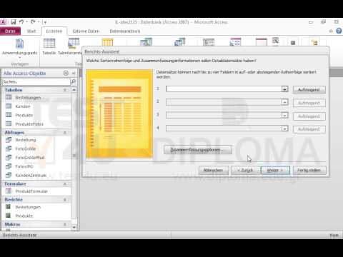The height and width of the screenshot is (257, 343).
Task: Click into the Suchen search field
Action: tap(36, 81)
